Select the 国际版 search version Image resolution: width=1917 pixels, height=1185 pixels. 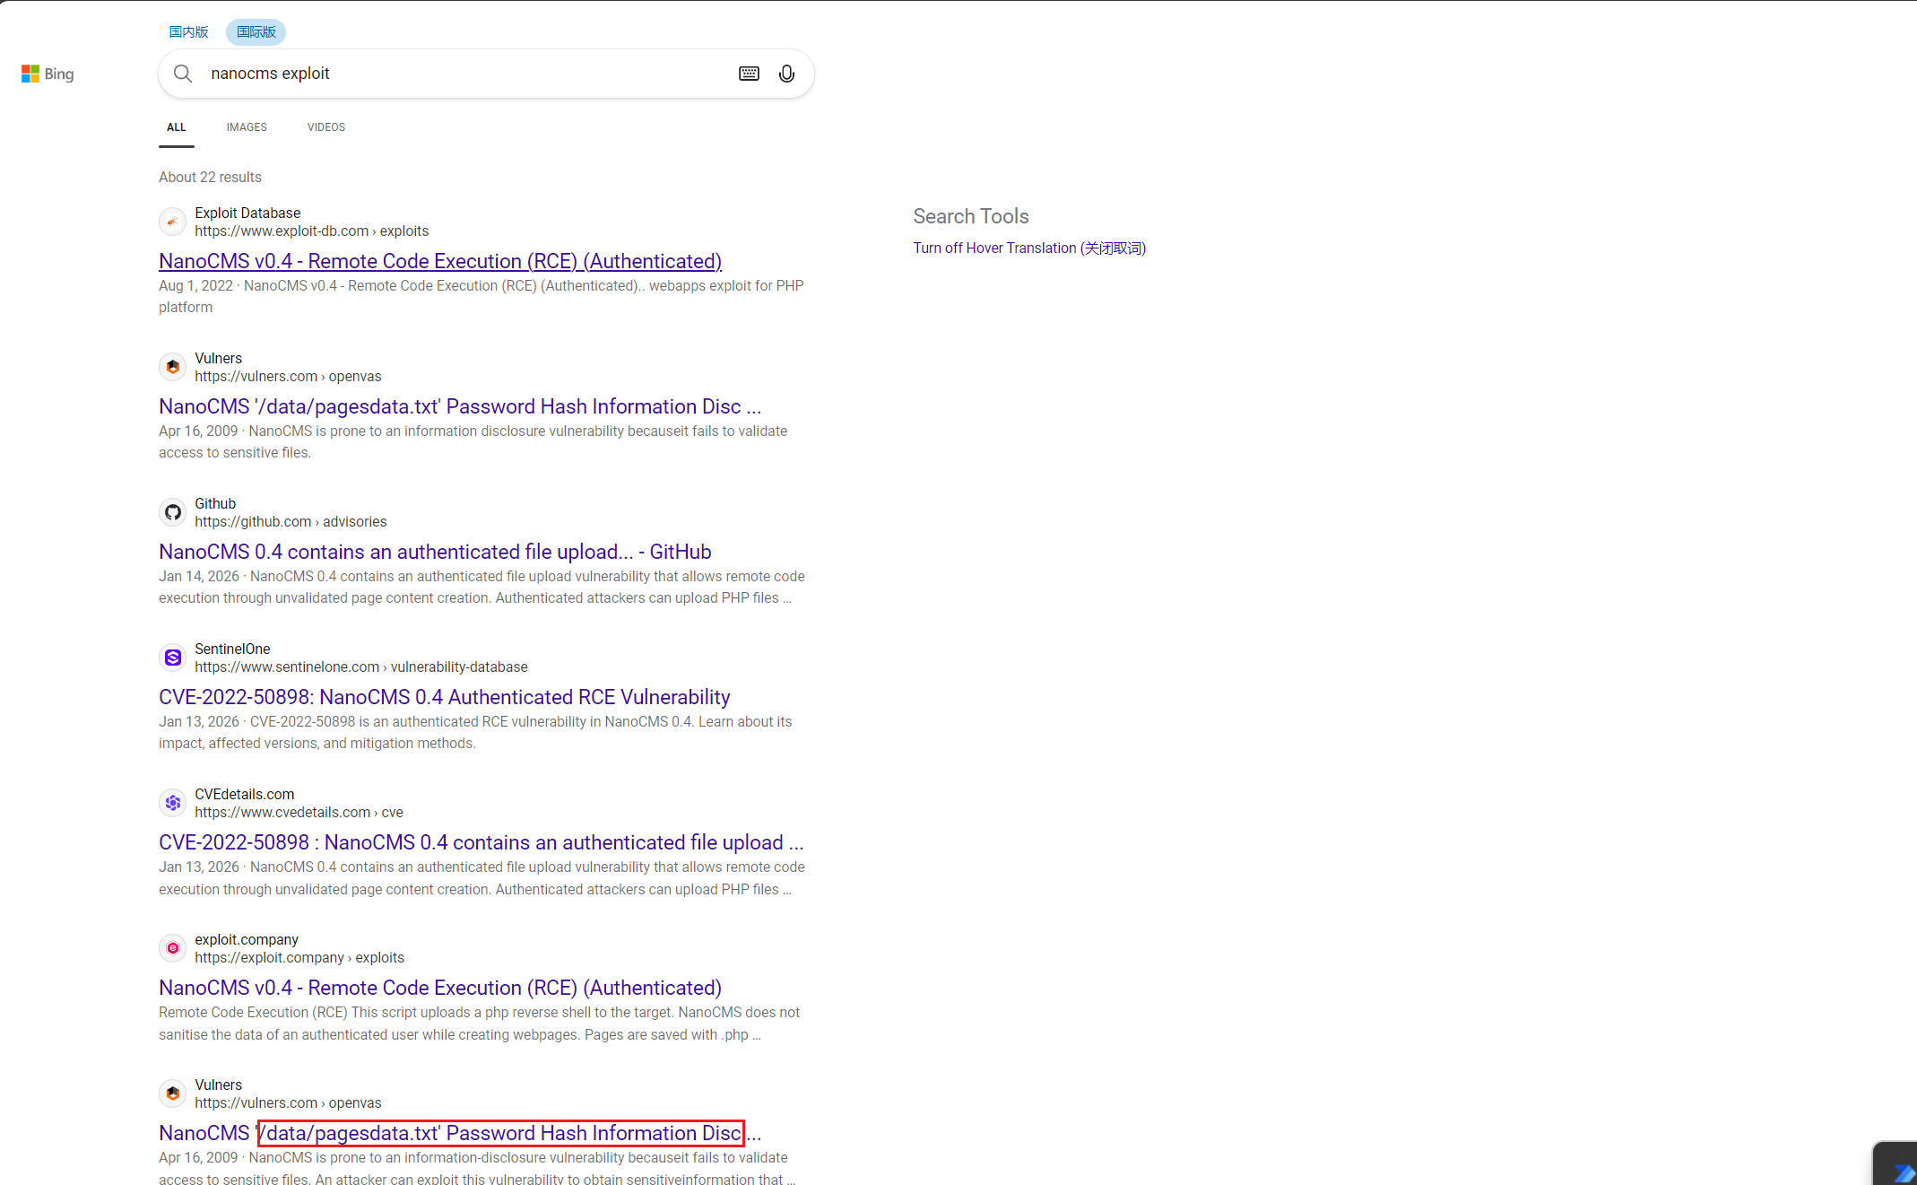click(x=256, y=32)
